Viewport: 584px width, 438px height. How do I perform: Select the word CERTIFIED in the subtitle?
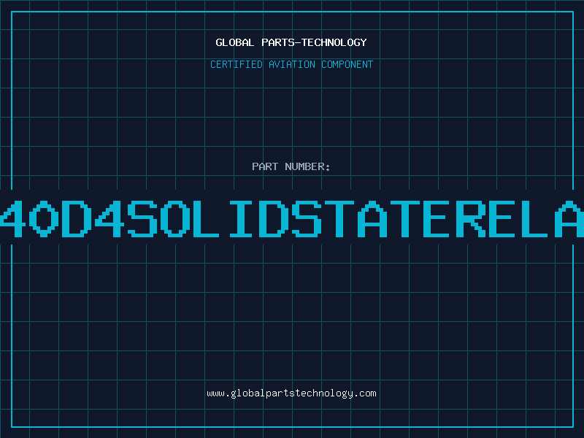pos(236,64)
